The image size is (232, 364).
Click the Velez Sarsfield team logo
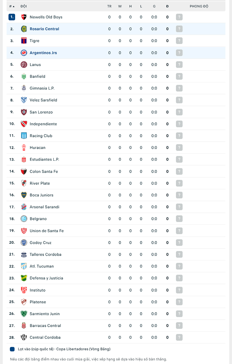point(24,100)
